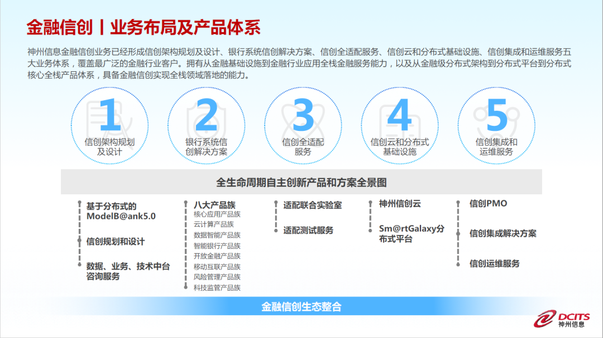Select 风险管理产品族 list entry
This screenshot has width=603, height=338.
click(217, 277)
